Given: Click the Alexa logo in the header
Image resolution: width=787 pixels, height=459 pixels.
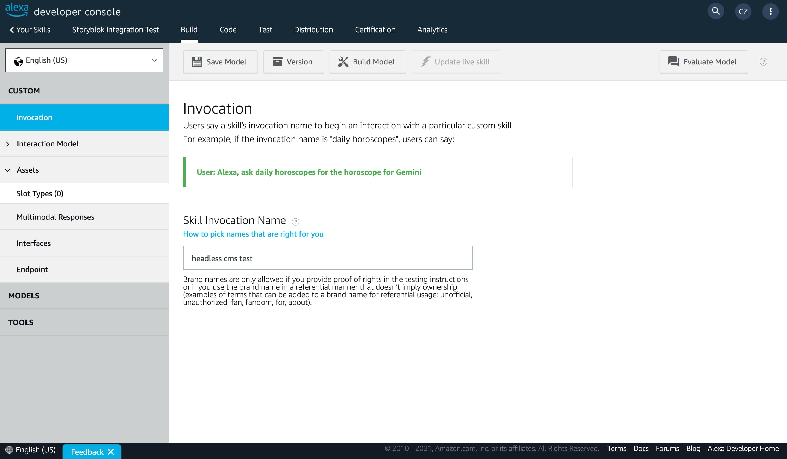Looking at the screenshot, I should coord(17,10).
